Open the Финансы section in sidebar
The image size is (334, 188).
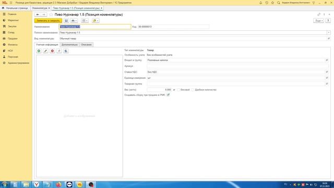click(13, 45)
